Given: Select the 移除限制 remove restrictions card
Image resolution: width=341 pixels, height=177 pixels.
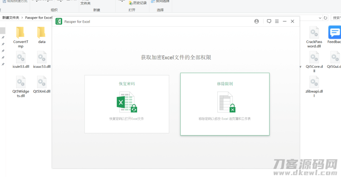Looking at the screenshot, I should click(225, 104).
